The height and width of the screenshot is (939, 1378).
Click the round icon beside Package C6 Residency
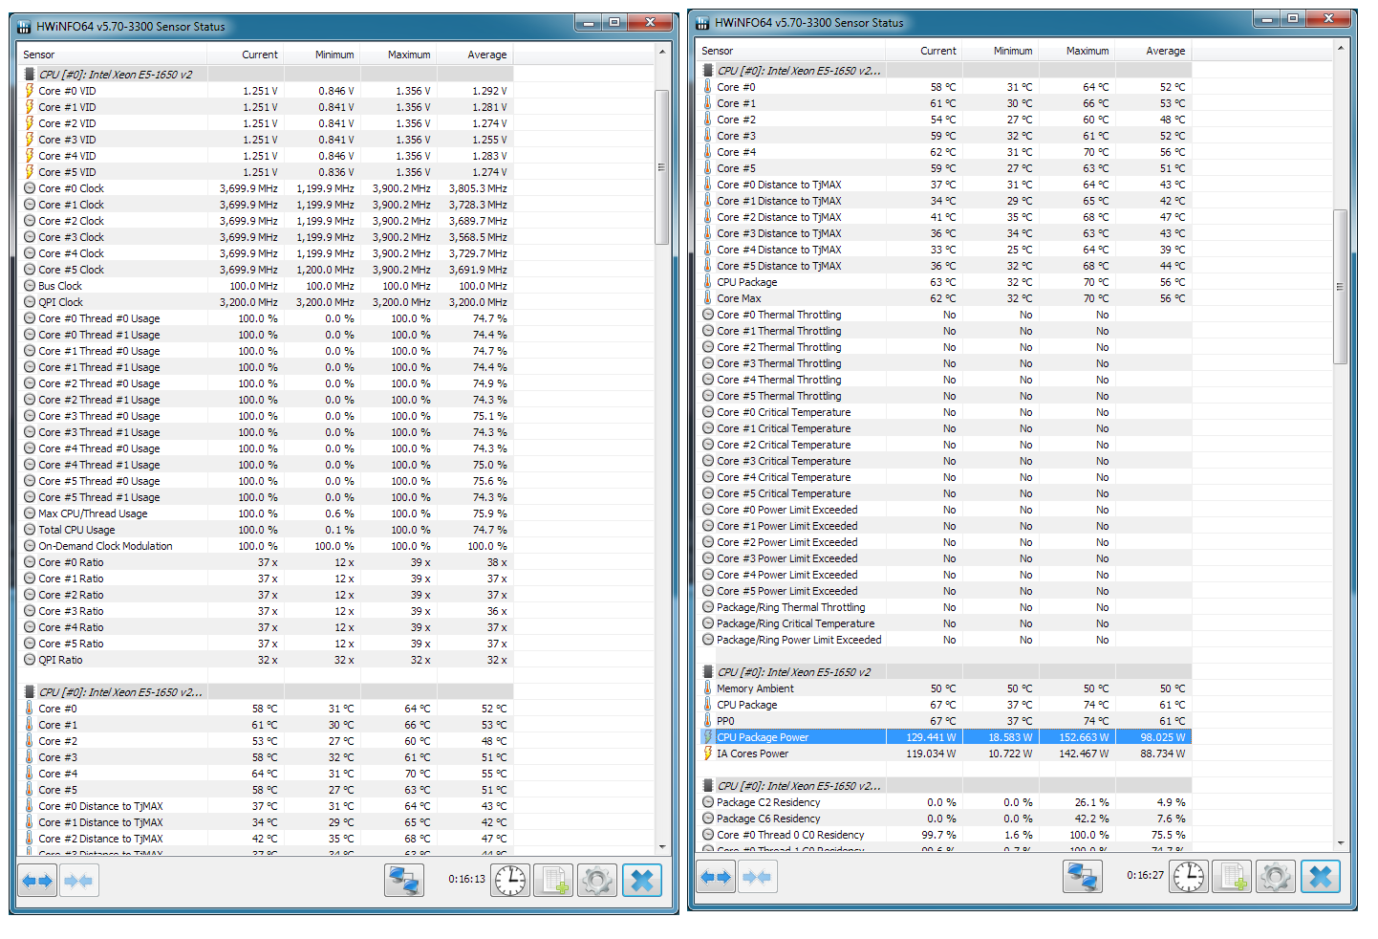coord(708,819)
